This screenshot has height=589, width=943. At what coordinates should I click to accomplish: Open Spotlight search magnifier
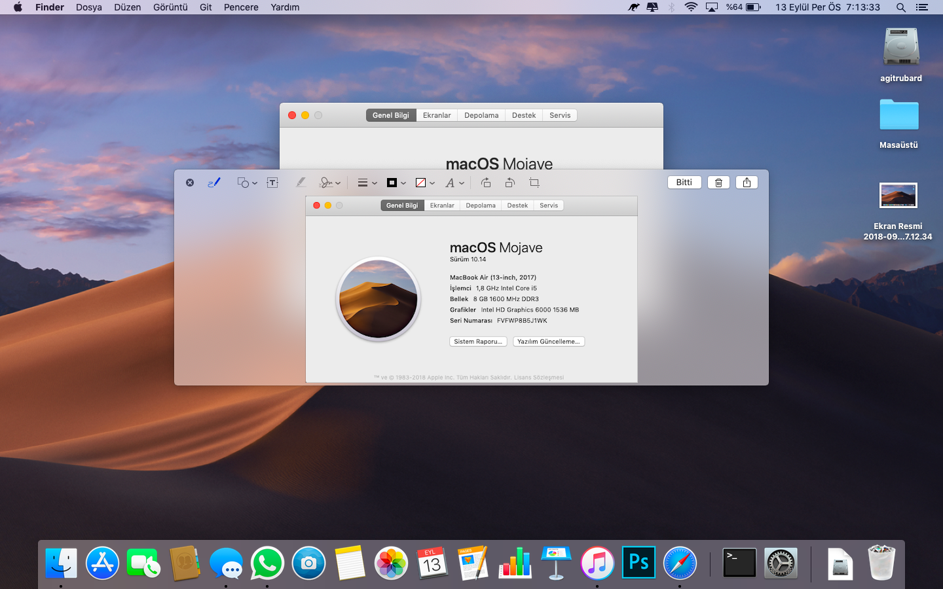click(901, 7)
